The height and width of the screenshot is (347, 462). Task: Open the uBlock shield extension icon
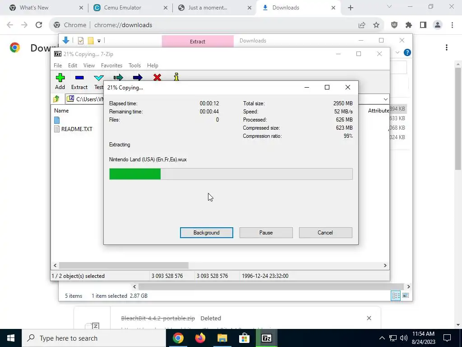pyautogui.click(x=394, y=25)
